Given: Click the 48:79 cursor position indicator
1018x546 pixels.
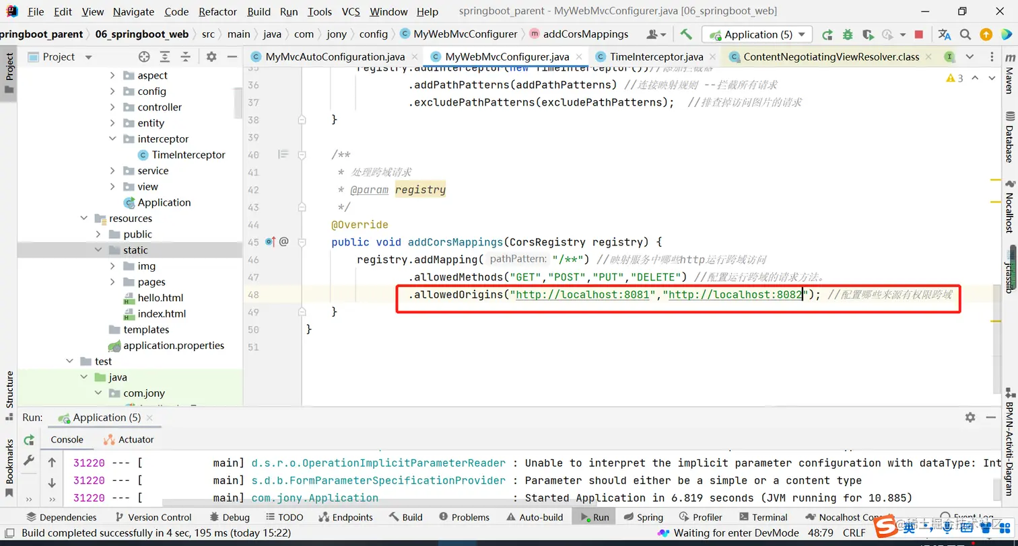Looking at the screenshot, I should pos(821,533).
